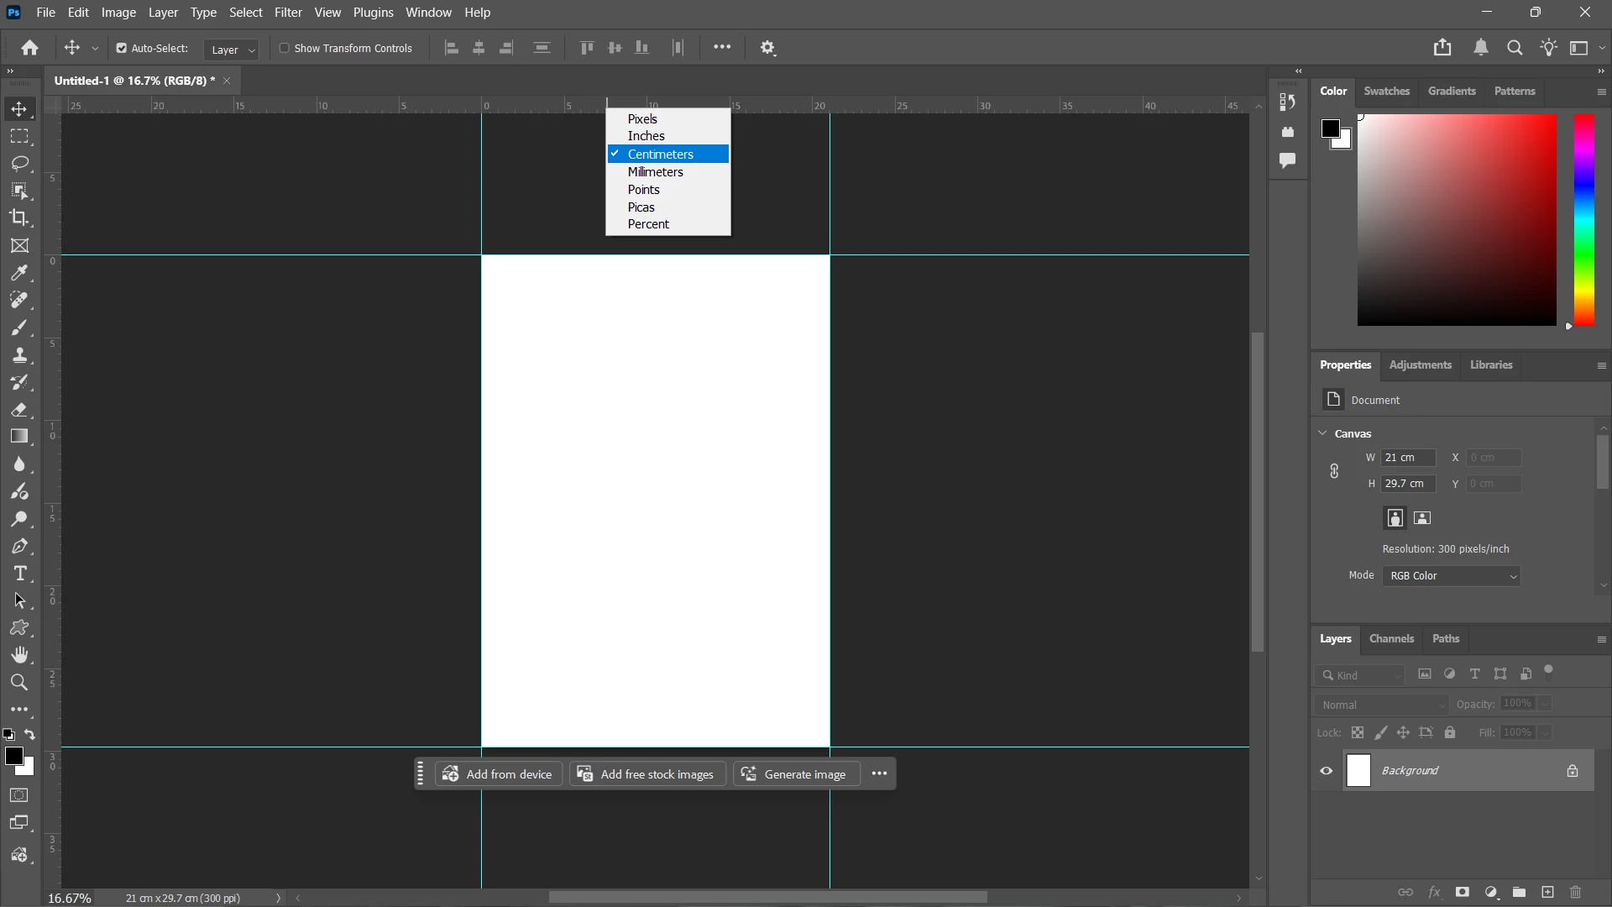Disable the Auto-Select checkbox
1612x907 pixels.
click(x=122, y=49)
